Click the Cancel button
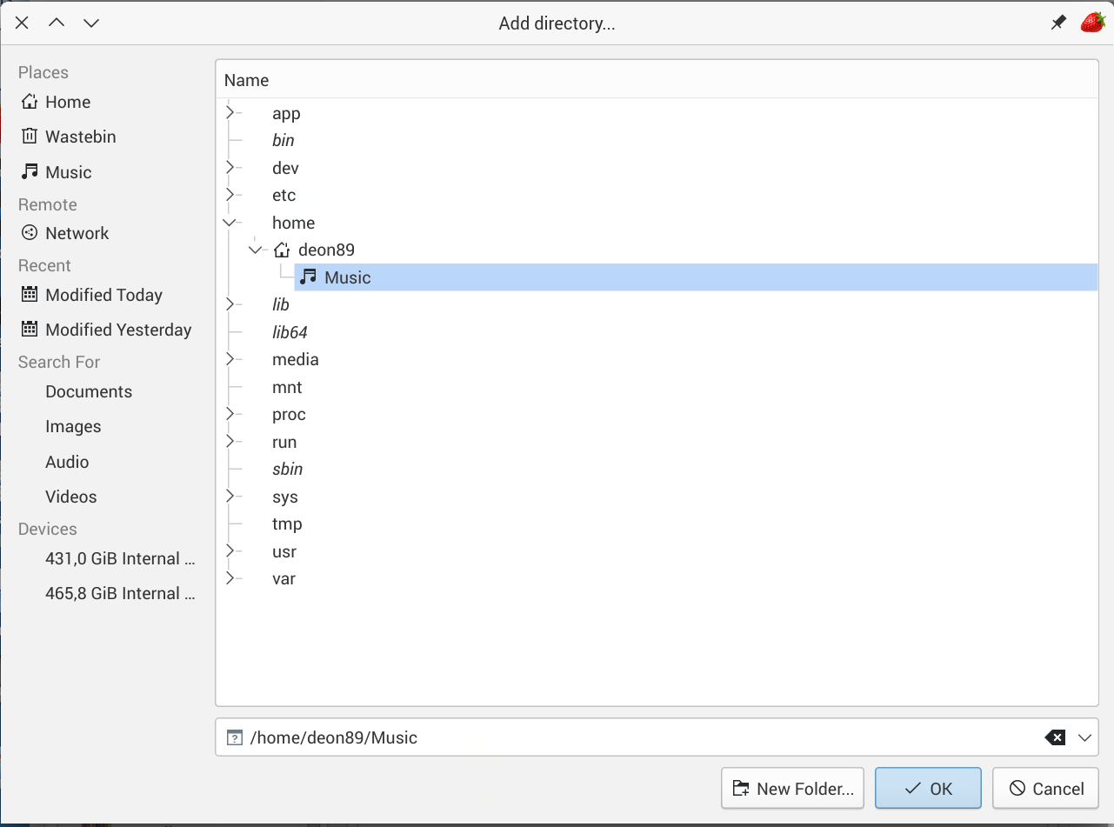The height and width of the screenshot is (827, 1114). 1045,789
